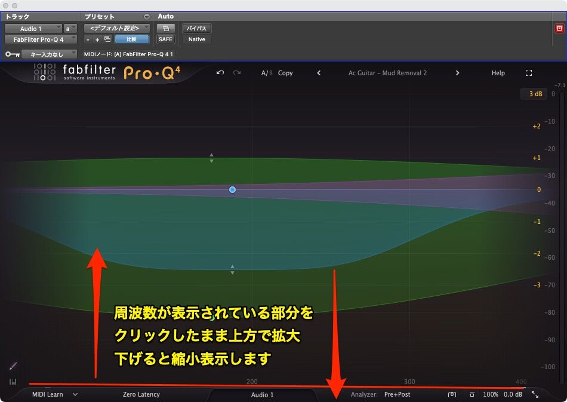Open the プリセット menu round arrow
Image resolution: width=567 pixels, height=402 pixels.
[x=146, y=17]
